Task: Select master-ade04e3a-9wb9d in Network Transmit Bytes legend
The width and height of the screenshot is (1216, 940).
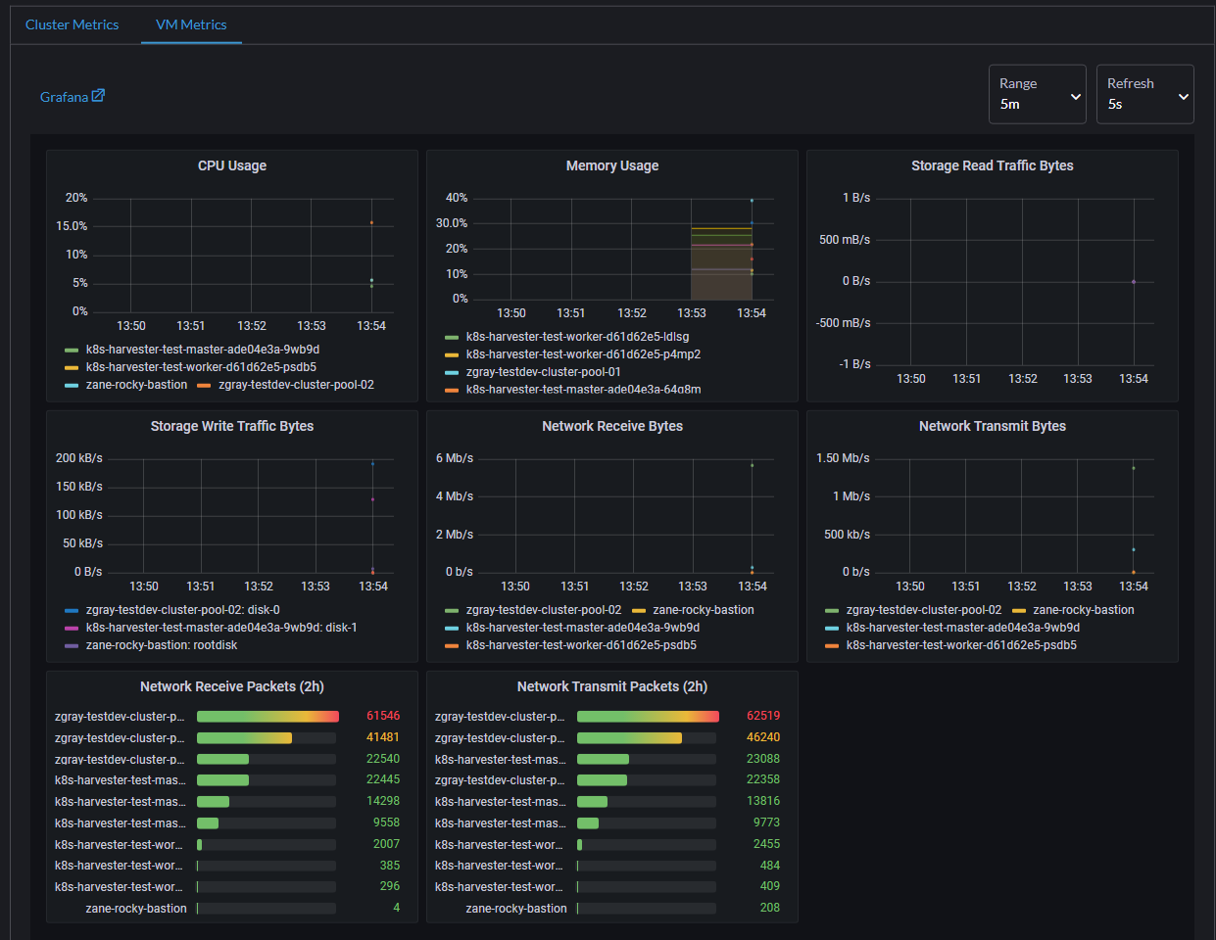Action: pyautogui.click(x=963, y=628)
